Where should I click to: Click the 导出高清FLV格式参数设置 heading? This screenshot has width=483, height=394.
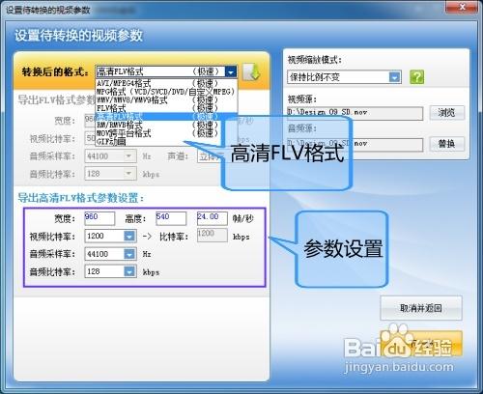80,198
